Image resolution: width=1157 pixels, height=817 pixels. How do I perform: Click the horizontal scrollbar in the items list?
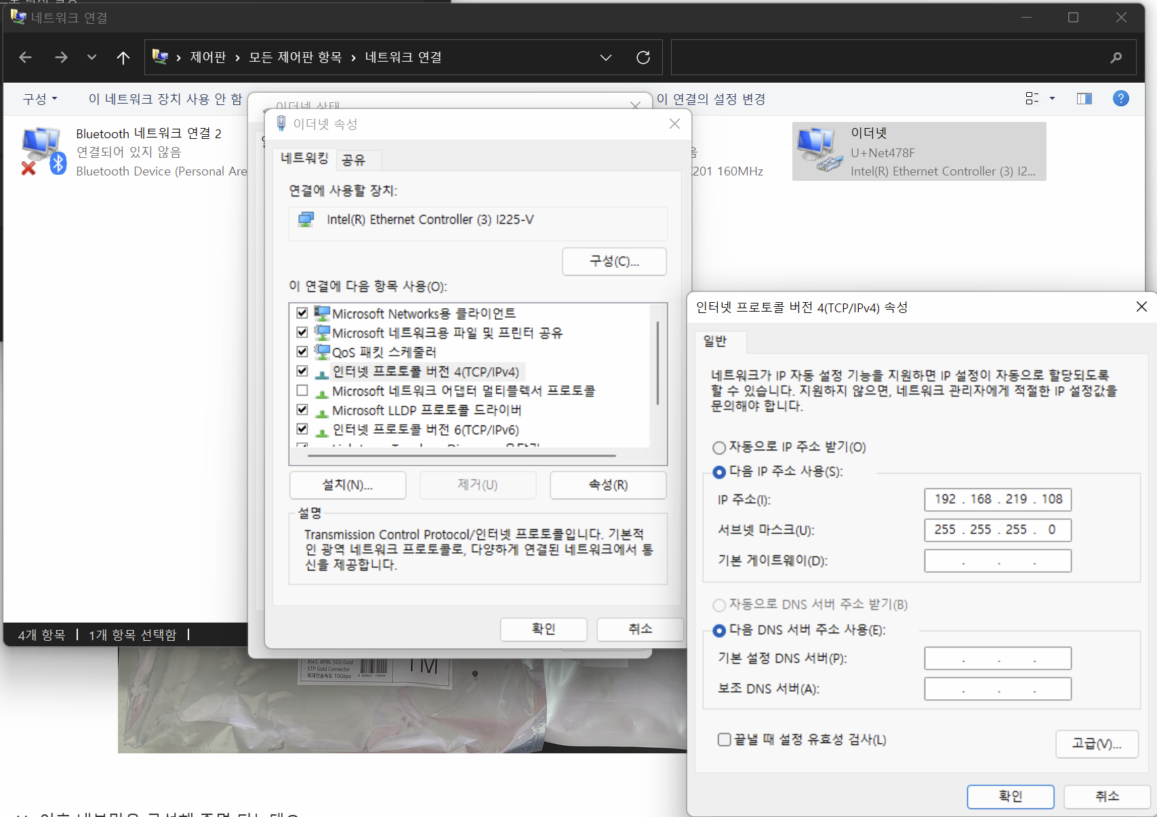click(461, 456)
